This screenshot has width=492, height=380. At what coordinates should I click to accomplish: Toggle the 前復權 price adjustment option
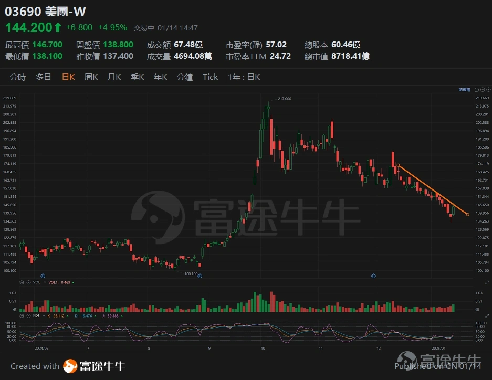tap(464, 90)
